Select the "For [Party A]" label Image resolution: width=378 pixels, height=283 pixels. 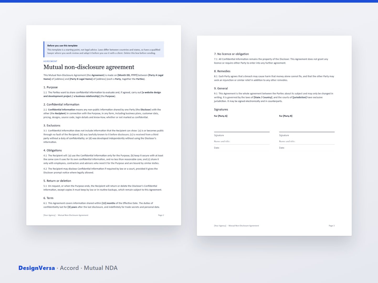(221, 116)
